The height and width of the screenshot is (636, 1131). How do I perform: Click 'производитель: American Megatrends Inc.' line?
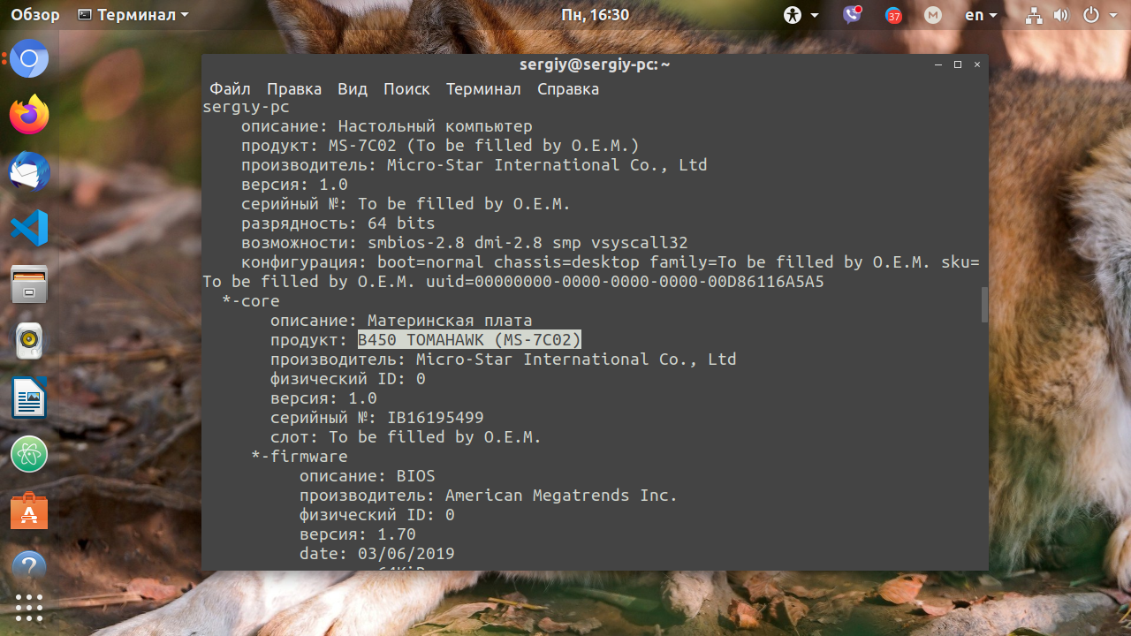click(489, 496)
